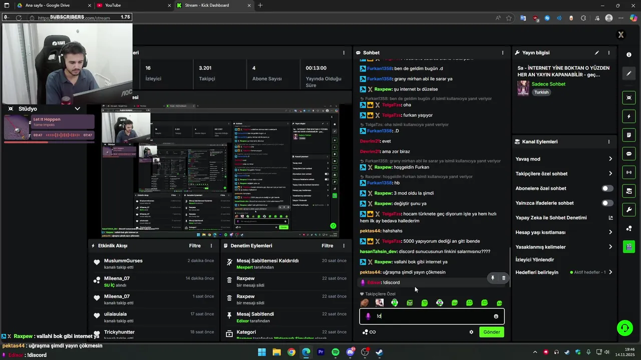Image resolution: width=641 pixels, height=360 pixels.
Task: Insert the green headphone emote
Action: pyautogui.click(x=395, y=302)
